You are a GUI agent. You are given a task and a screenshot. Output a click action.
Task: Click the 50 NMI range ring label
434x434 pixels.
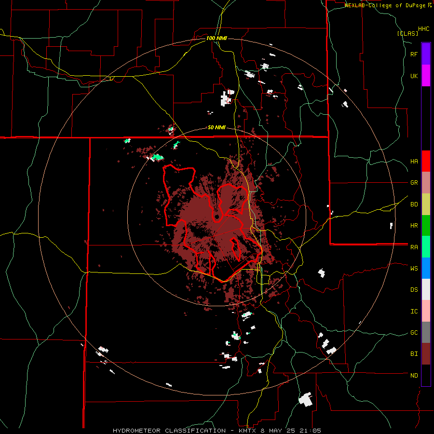click(217, 128)
